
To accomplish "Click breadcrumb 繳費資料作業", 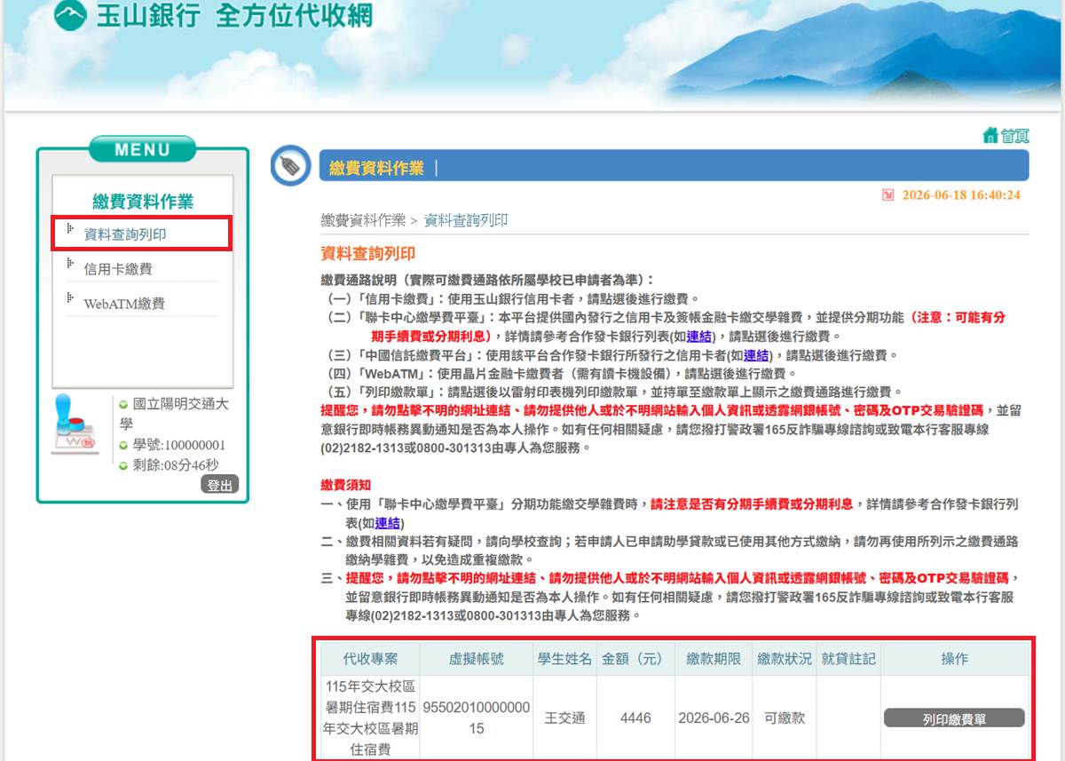I will pyautogui.click(x=363, y=220).
